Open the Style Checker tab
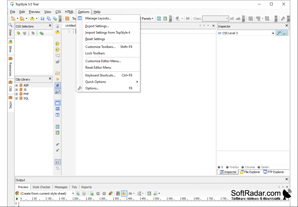 pos(41,187)
